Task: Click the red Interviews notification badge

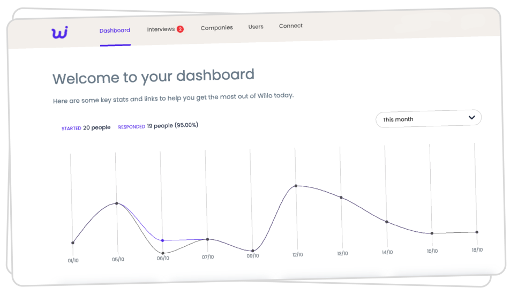Action: click(180, 29)
